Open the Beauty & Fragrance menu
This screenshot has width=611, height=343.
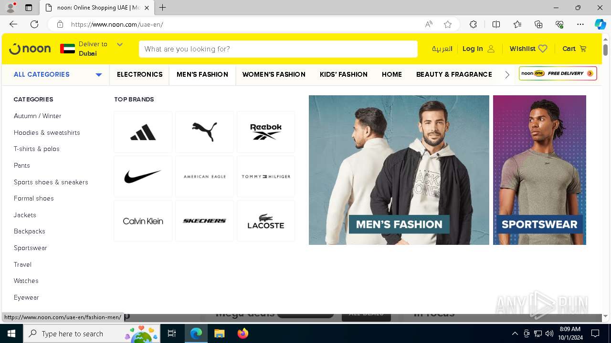tap(454, 74)
